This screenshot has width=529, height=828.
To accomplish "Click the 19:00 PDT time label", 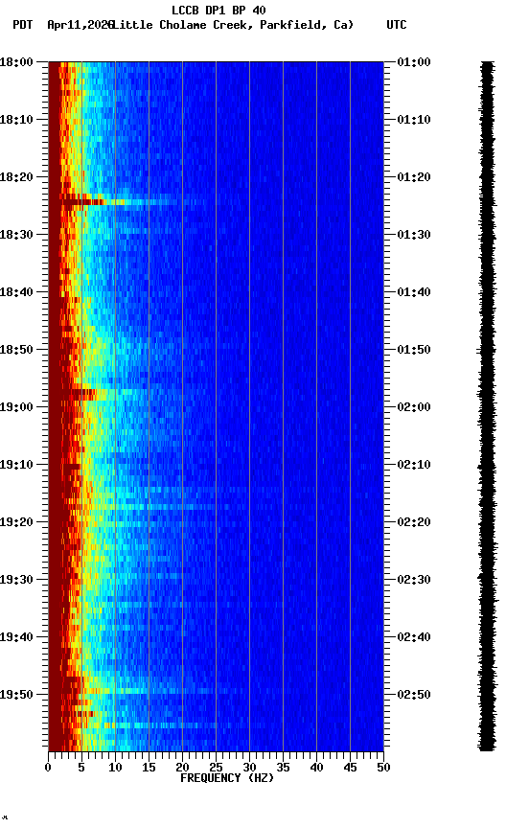I will tap(16, 407).
